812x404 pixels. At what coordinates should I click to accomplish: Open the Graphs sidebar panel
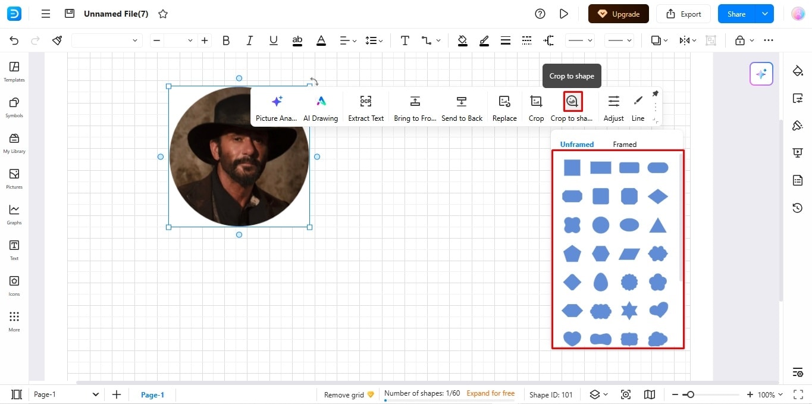tap(14, 214)
